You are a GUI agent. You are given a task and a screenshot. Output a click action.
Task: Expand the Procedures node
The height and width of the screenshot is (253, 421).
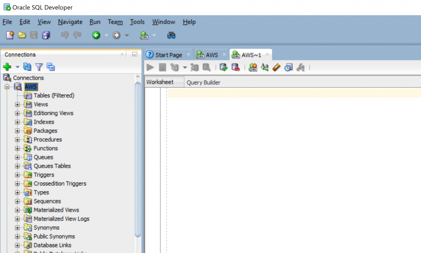[x=17, y=140]
